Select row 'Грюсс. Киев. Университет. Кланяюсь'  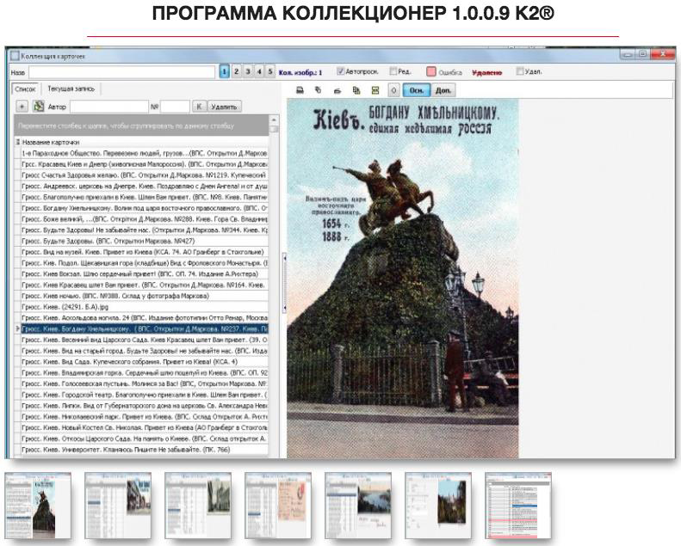(144, 450)
